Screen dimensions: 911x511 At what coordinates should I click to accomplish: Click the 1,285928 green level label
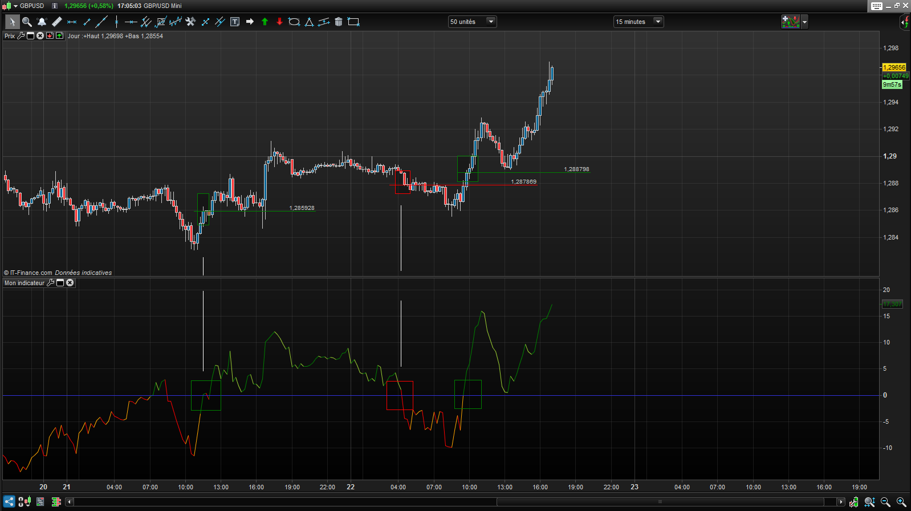(x=302, y=208)
